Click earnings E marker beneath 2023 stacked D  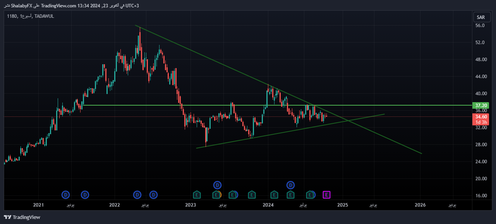click(x=216, y=195)
